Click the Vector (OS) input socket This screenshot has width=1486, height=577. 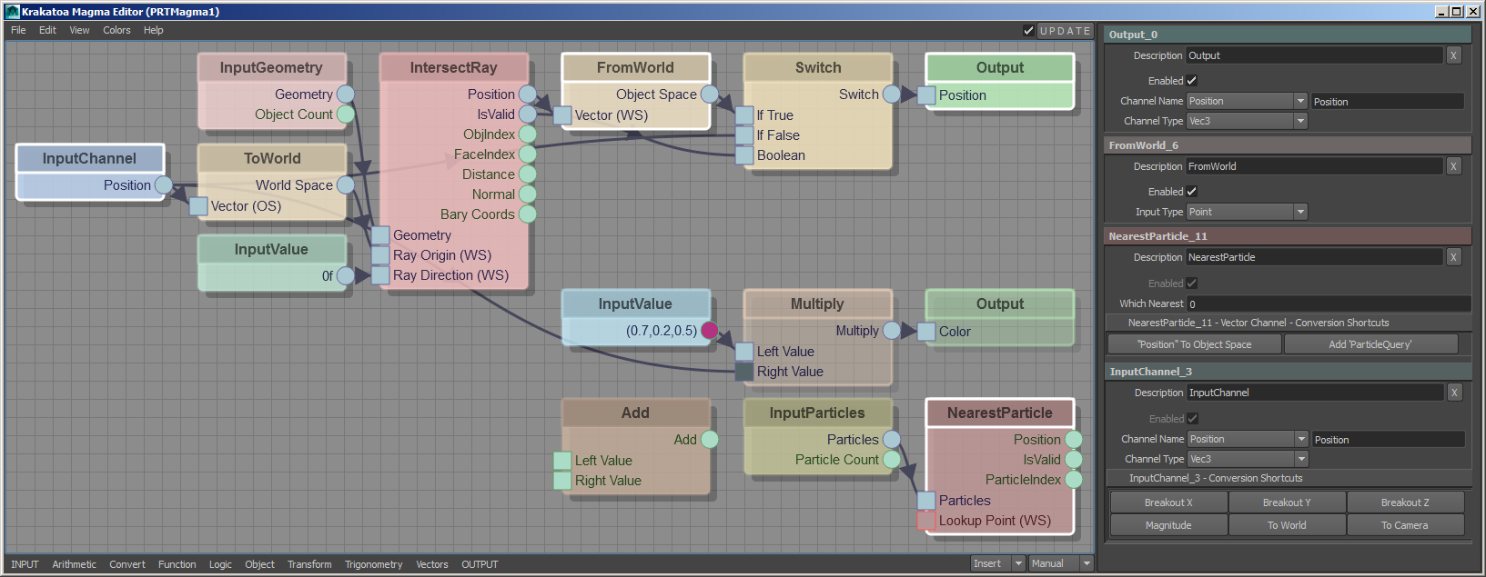[198, 206]
